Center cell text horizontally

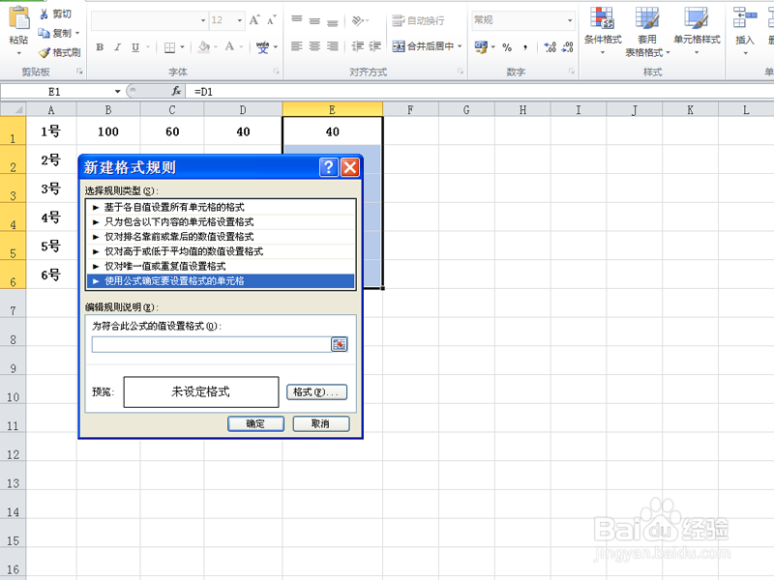pyautogui.click(x=314, y=46)
